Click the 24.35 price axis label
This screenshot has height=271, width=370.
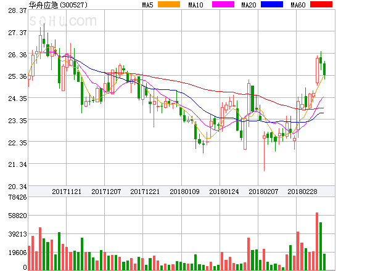point(17,99)
